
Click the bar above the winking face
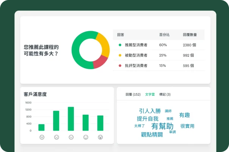[100, 123]
